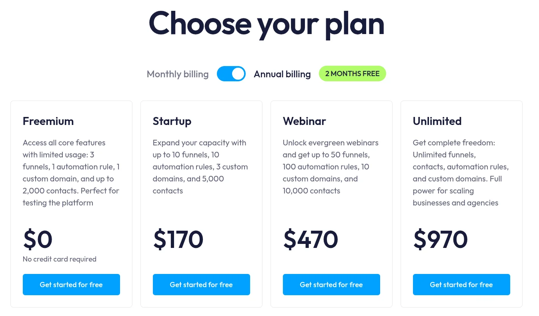Image resolution: width=539 pixels, height=316 pixels.
Task: Click the 2 MONTHS FREE badge
Action: click(352, 73)
